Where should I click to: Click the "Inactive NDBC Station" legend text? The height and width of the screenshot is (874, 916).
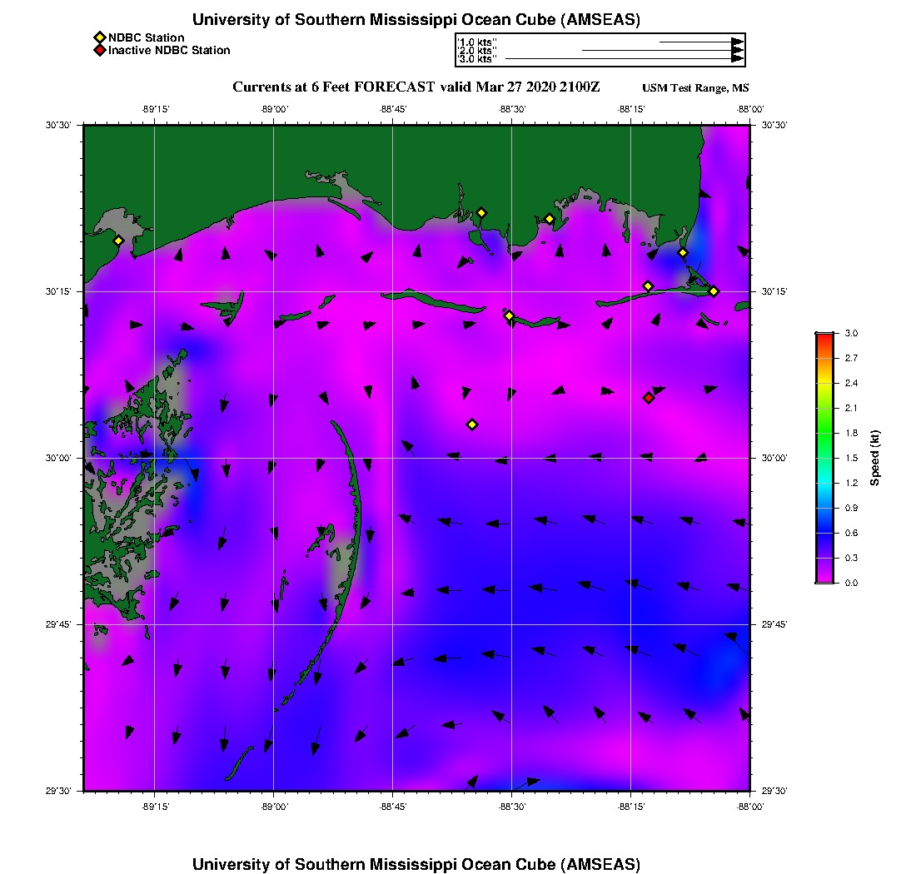point(169,50)
